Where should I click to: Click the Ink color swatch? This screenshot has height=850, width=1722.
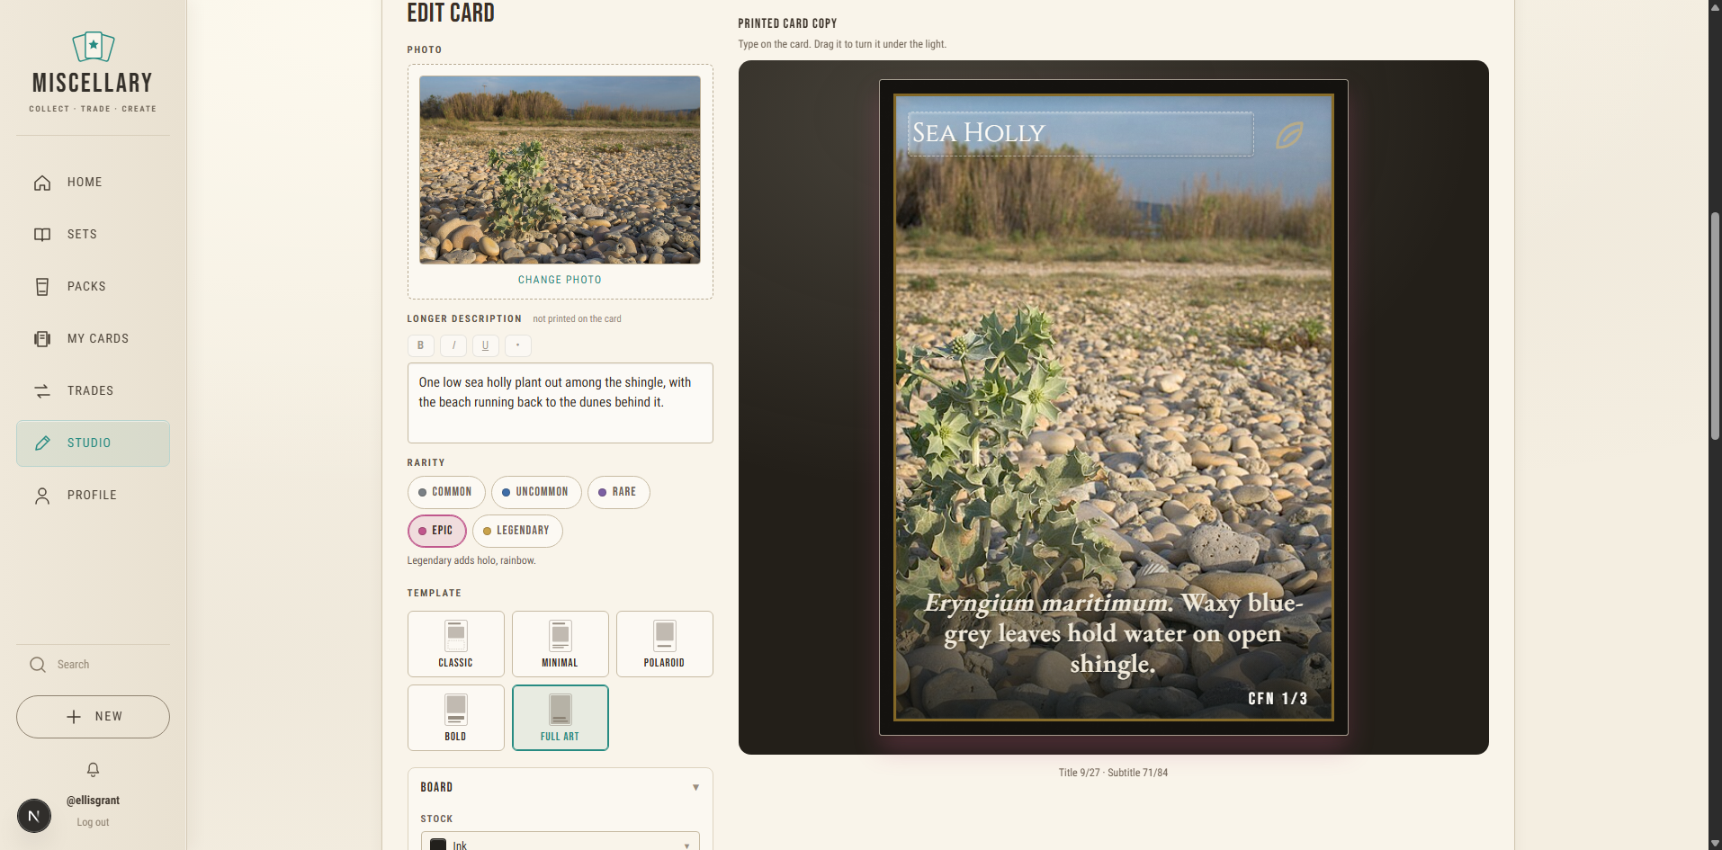tap(438, 846)
